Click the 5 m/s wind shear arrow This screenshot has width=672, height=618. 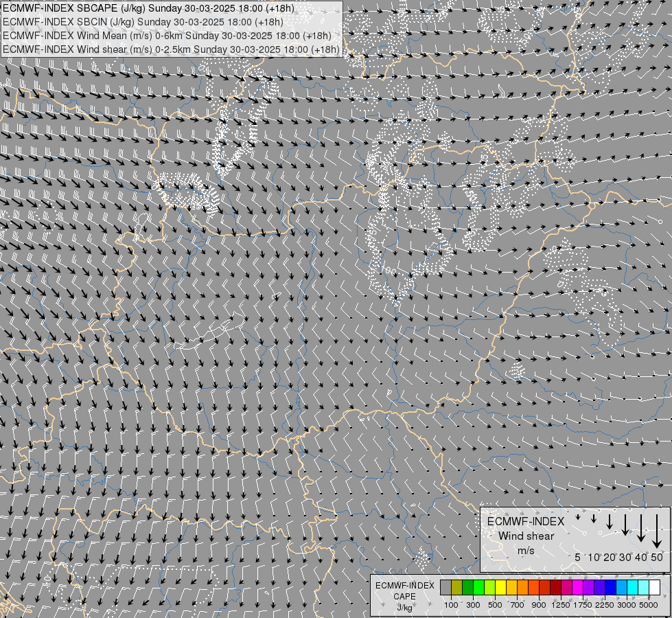[578, 517]
